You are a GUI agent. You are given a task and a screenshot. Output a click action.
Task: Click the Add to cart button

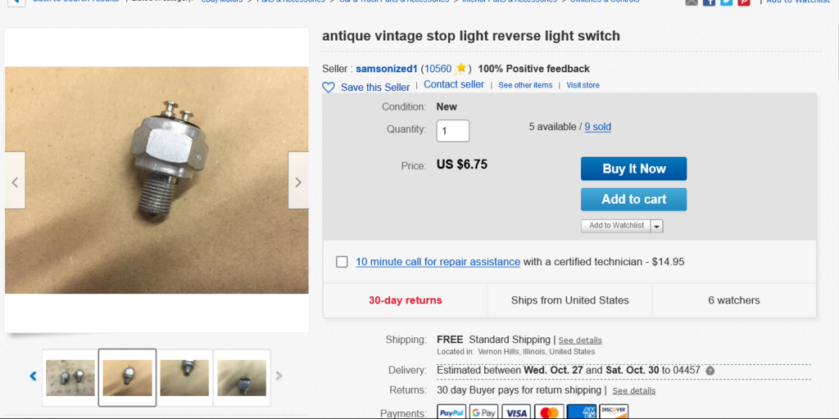point(633,199)
